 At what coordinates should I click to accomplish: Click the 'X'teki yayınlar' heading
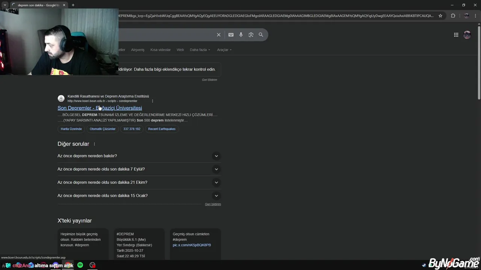tap(74, 221)
